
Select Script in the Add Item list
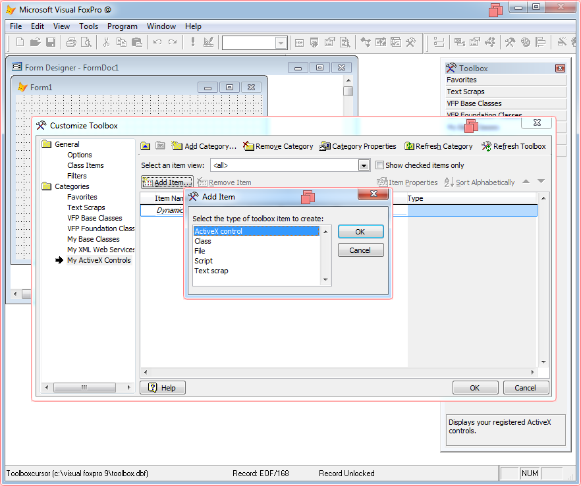pyautogui.click(x=256, y=261)
